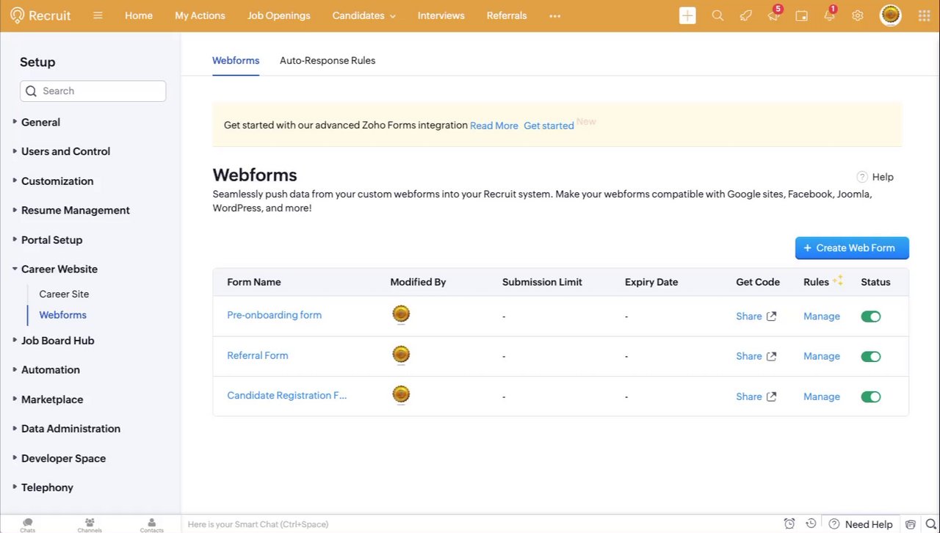The height and width of the screenshot is (533, 940).
Task: Open the apps grid launcher icon
Action: [923, 15]
